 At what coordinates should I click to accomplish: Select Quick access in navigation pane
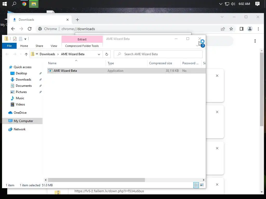pos(23,67)
